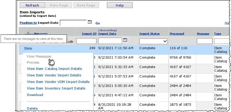This screenshot has width=231, height=112.
Task: Choose View Item Vendor UOM Import Details
Action: point(58,82)
